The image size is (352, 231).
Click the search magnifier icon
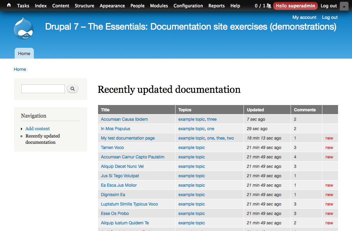[x=72, y=89]
